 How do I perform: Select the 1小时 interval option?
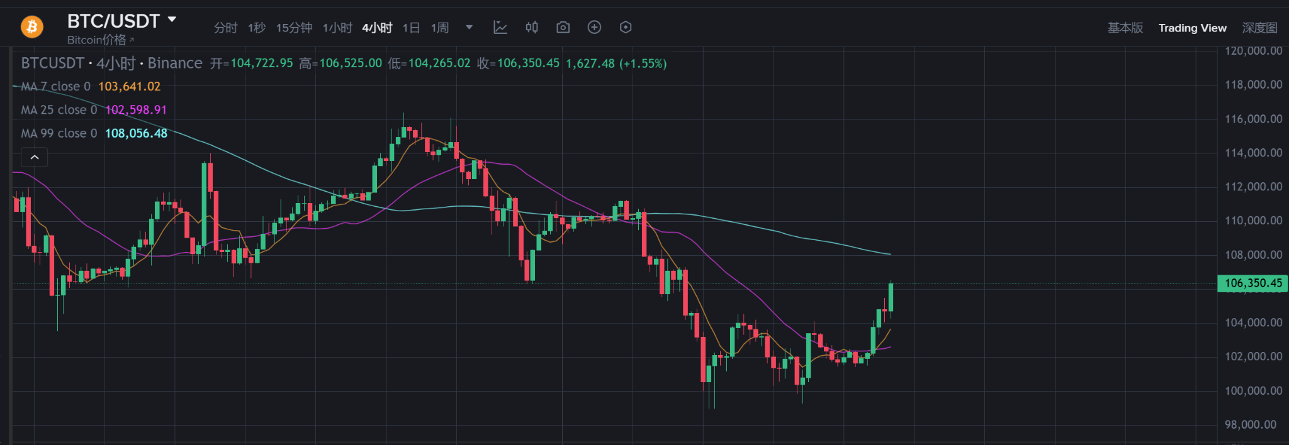(x=337, y=28)
